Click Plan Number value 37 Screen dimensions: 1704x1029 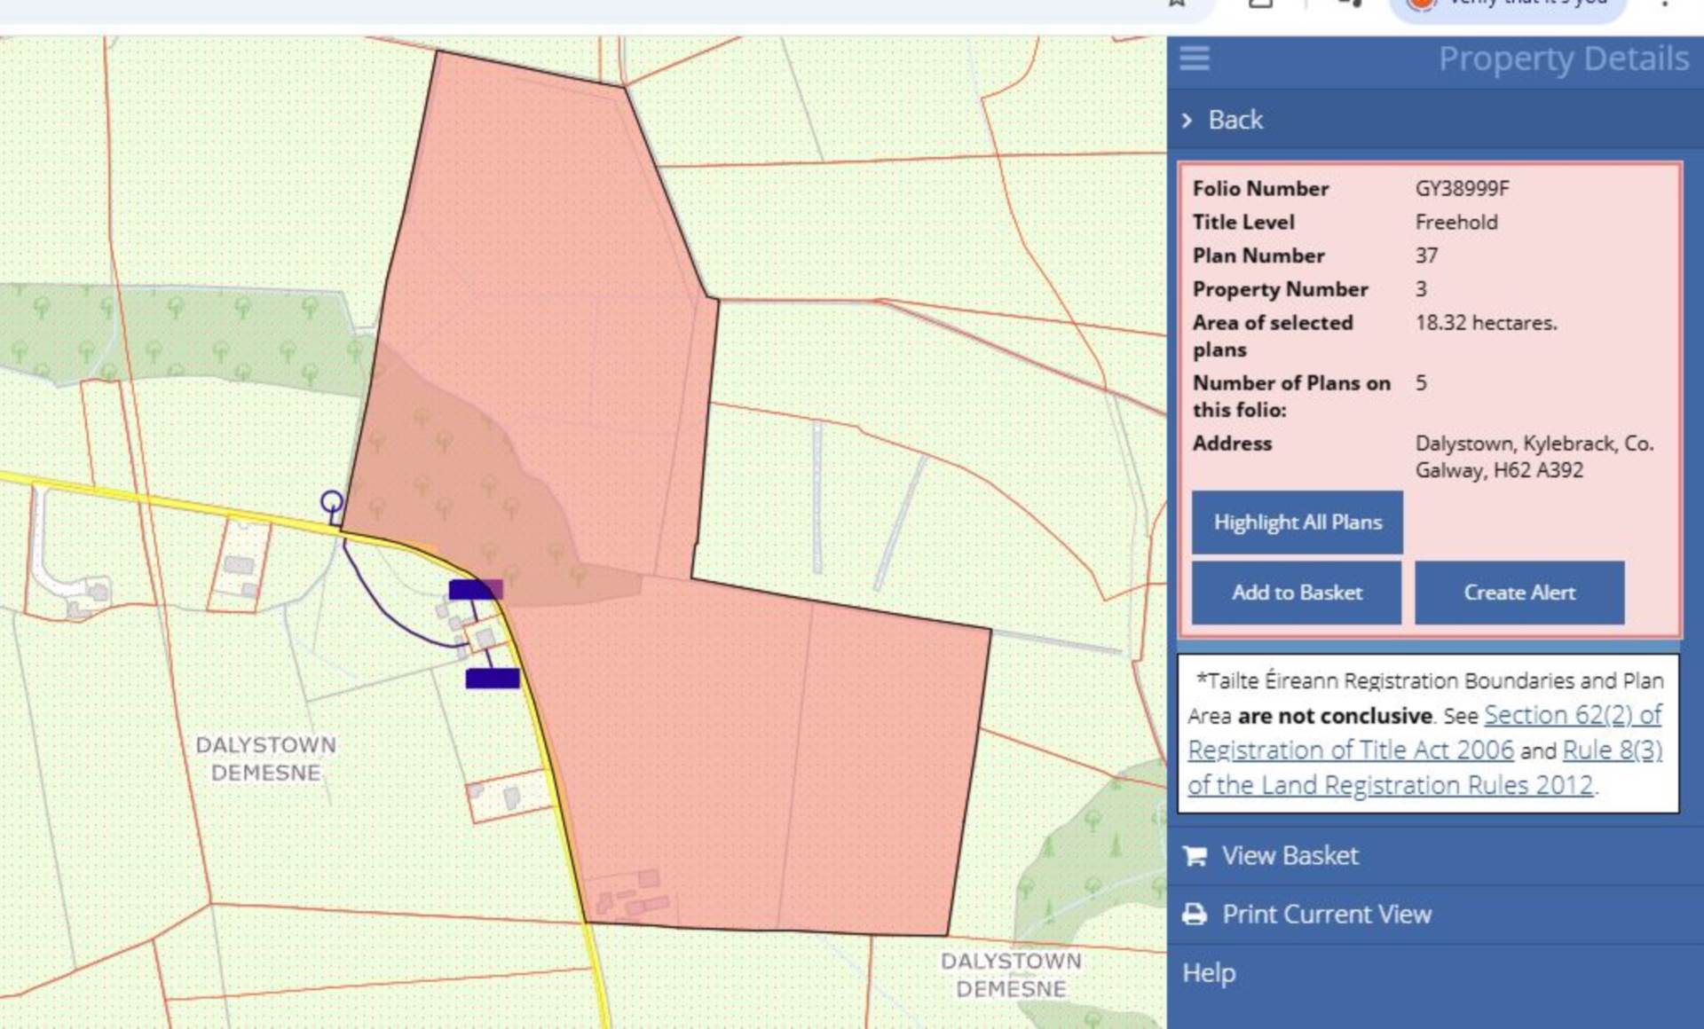[1426, 255]
